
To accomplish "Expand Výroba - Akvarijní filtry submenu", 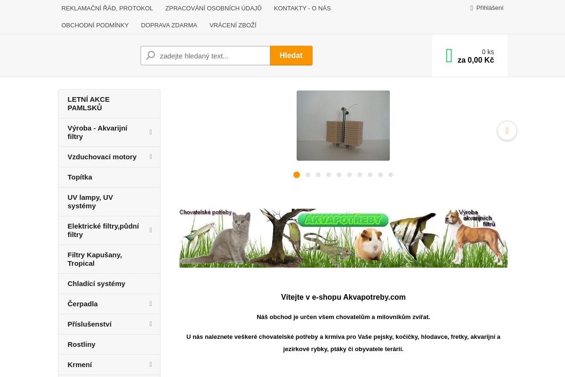I will [151, 132].
